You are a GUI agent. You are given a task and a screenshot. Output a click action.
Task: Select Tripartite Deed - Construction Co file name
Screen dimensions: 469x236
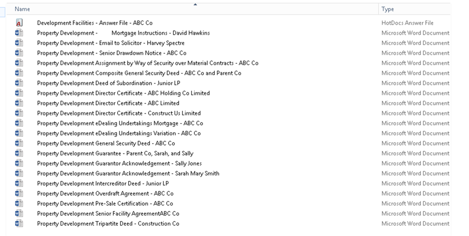(x=108, y=224)
